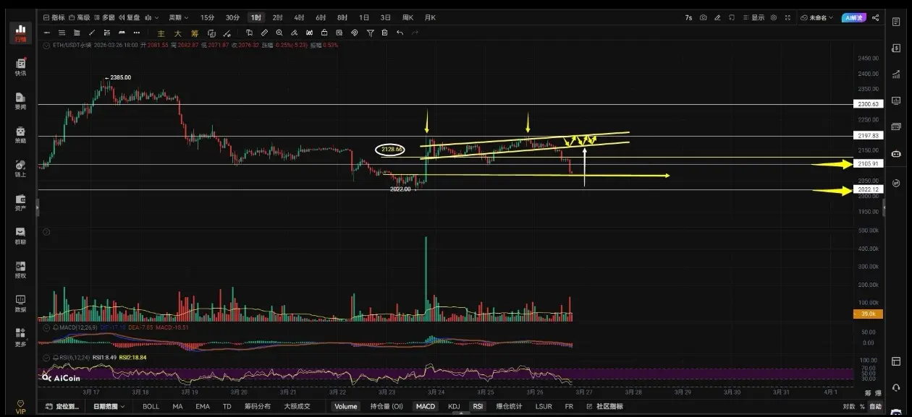Click the 2300.63 price line label

[x=868, y=104]
